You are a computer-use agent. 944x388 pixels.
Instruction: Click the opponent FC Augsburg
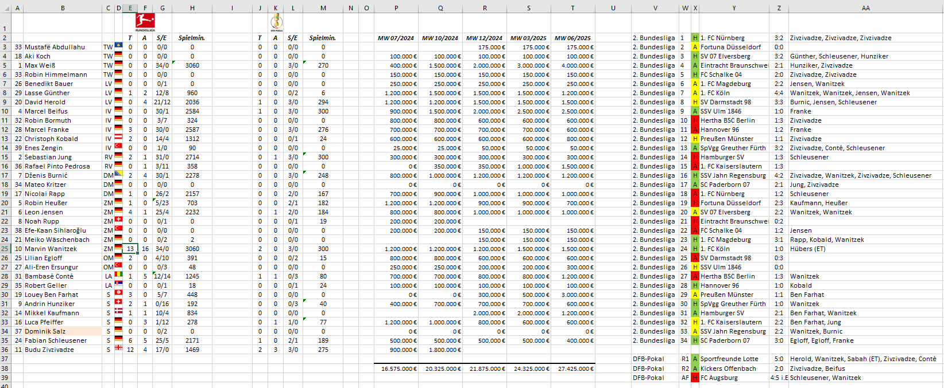point(719,378)
